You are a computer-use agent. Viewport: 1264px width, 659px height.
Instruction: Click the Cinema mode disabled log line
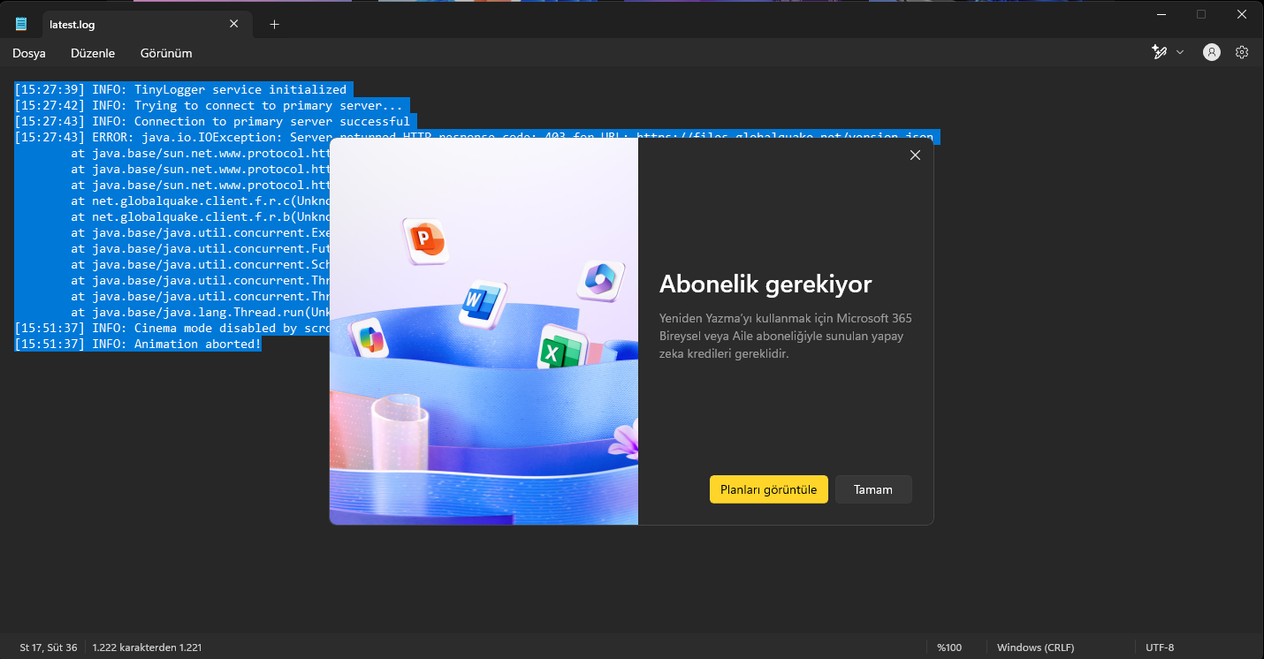click(x=172, y=328)
